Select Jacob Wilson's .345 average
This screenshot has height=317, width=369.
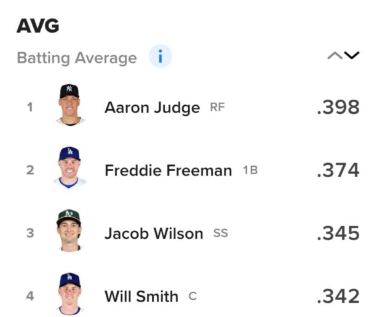pyautogui.click(x=337, y=233)
